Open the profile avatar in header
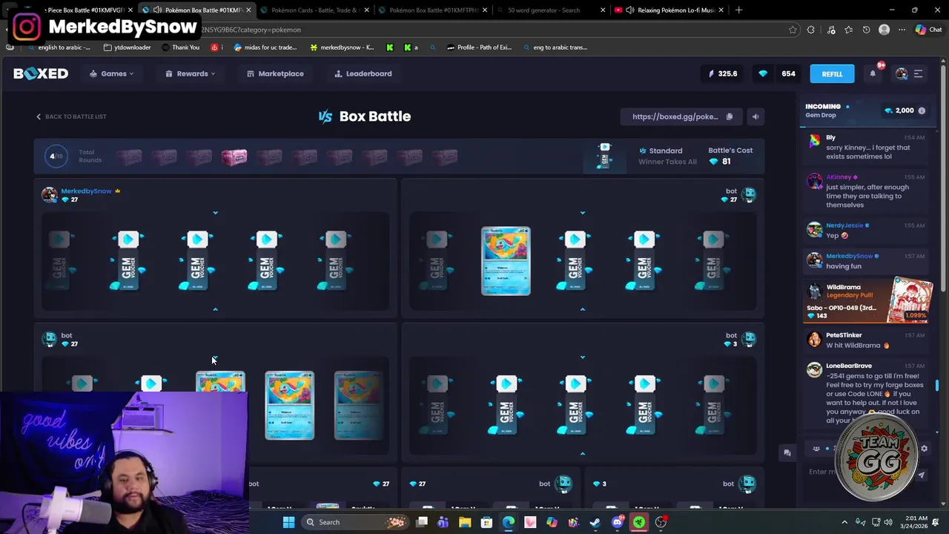949x534 pixels. pyautogui.click(x=902, y=73)
